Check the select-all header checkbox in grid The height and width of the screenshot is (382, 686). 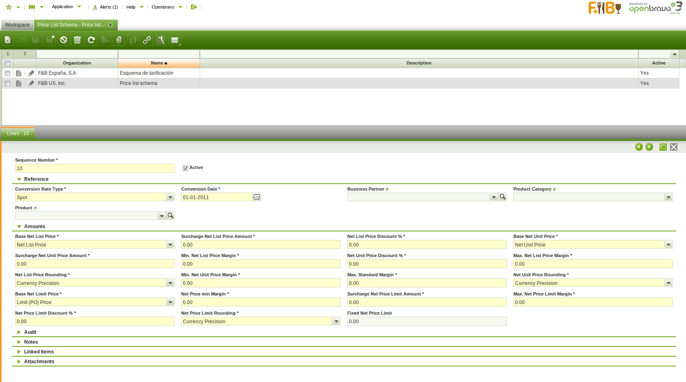click(x=7, y=63)
